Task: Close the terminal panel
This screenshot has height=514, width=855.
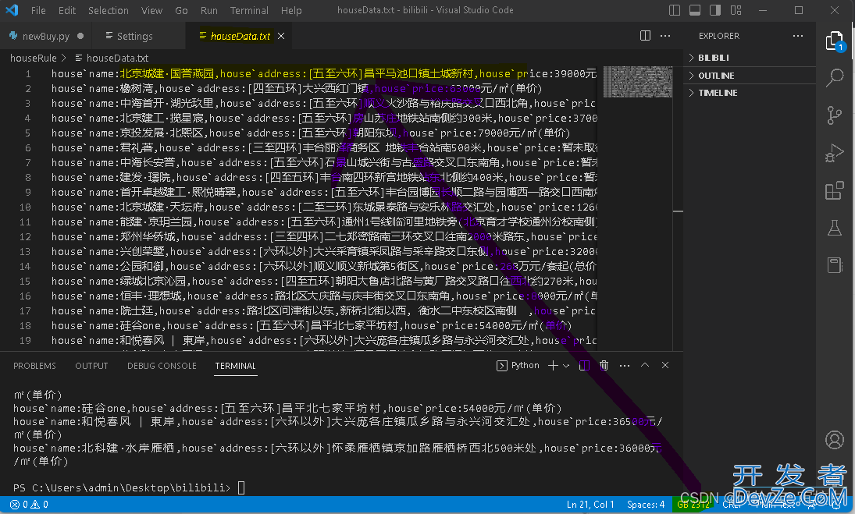Action: tap(665, 365)
